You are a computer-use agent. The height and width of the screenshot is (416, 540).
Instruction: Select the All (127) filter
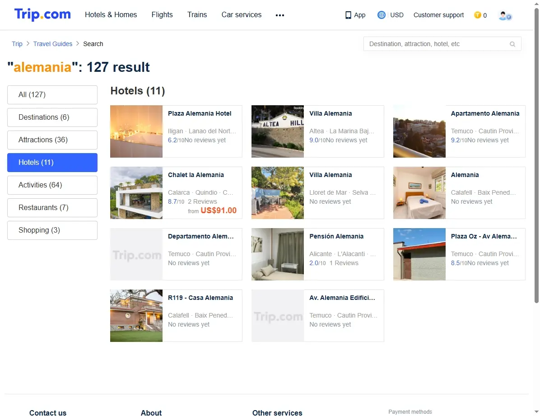point(52,95)
